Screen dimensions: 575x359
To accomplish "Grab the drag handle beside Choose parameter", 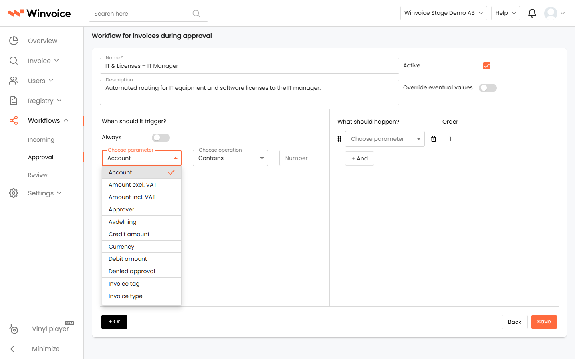I will coord(339,139).
